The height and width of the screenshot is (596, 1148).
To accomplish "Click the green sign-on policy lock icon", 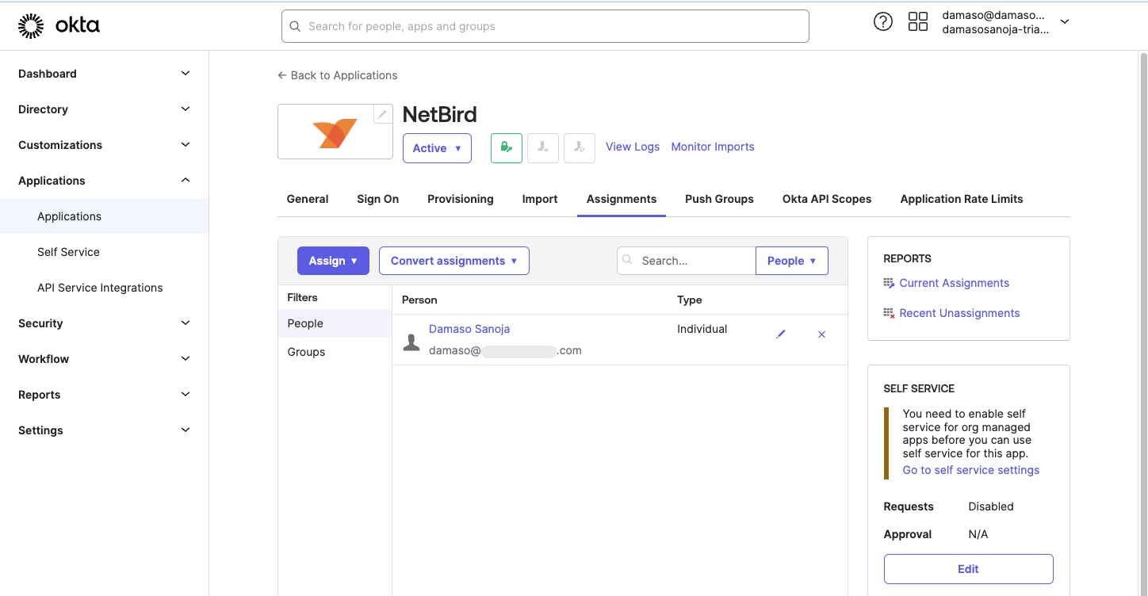I will tap(506, 147).
